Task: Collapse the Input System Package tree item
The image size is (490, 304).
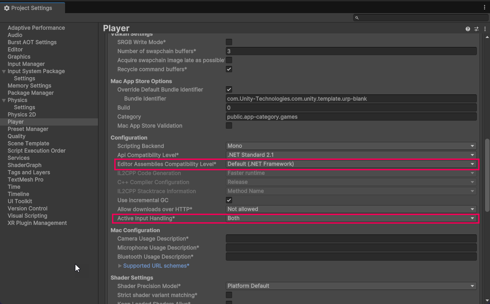Action: pos(4,71)
